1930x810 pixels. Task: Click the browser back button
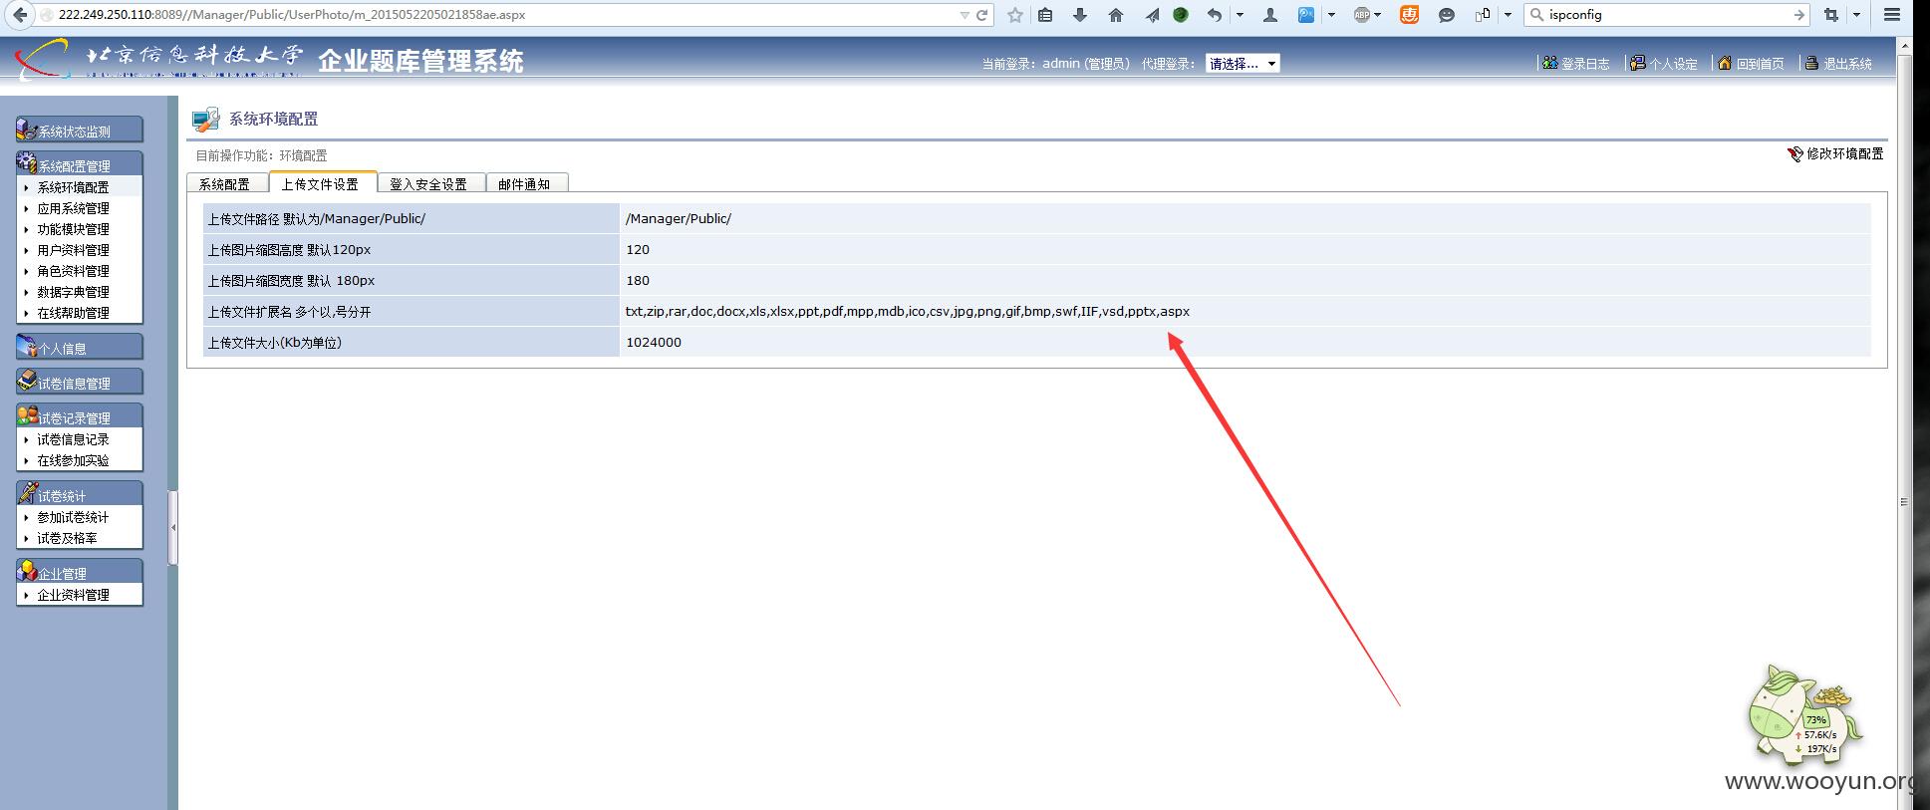(19, 15)
